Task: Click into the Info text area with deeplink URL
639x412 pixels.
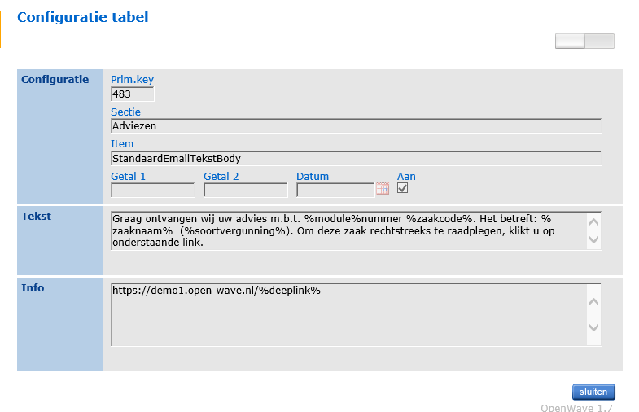Action: pos(349,314)
